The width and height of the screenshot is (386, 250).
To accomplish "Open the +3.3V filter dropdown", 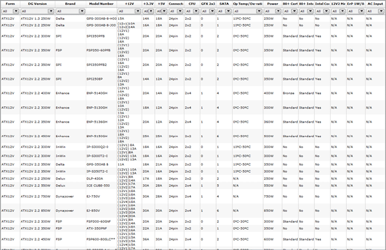I will point(148,11).
